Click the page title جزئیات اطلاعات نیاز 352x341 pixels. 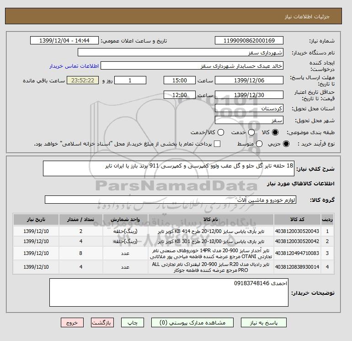pyautogui.click(x=307, y=16)
